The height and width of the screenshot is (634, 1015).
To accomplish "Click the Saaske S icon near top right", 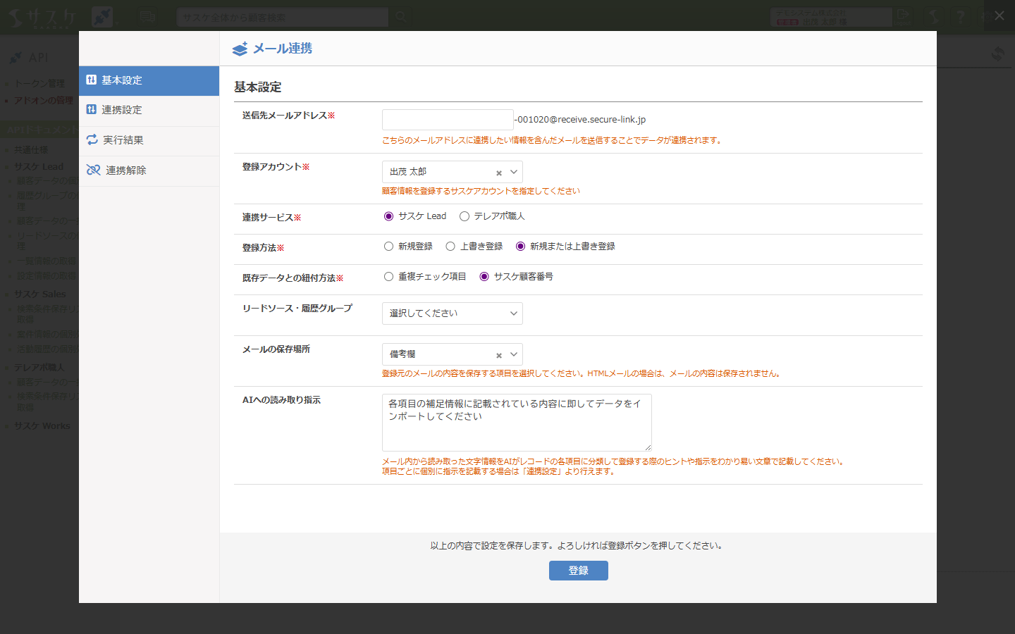I will (933, 15).
